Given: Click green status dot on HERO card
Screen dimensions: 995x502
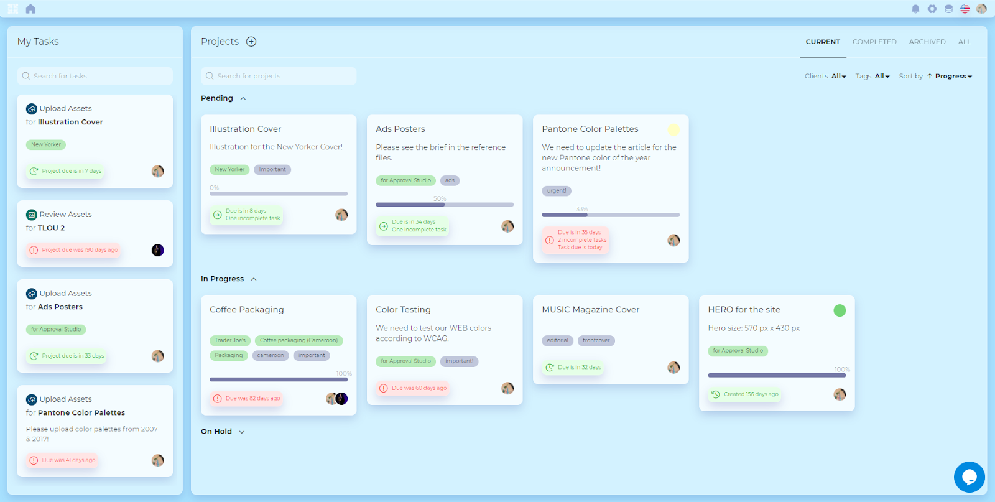Looking at the screenshot, I should point(840,310).
